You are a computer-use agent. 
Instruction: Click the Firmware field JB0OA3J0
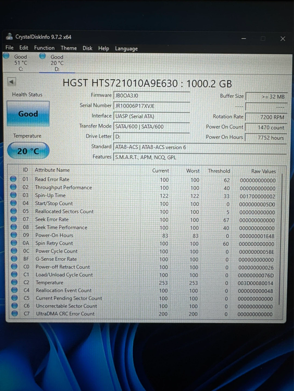[151, 96]
